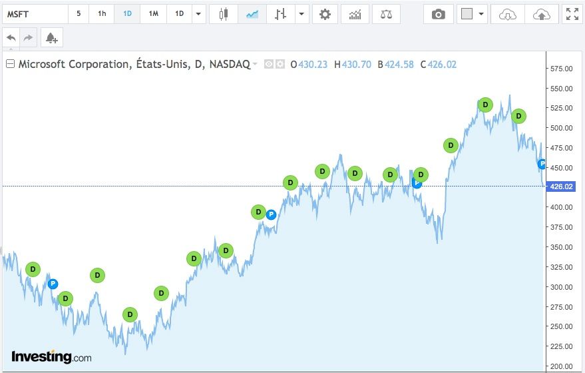This screenshot has width=585, height=373.
Task: Click the 575.00 price axis label
Action: click(x=562, y=69)
